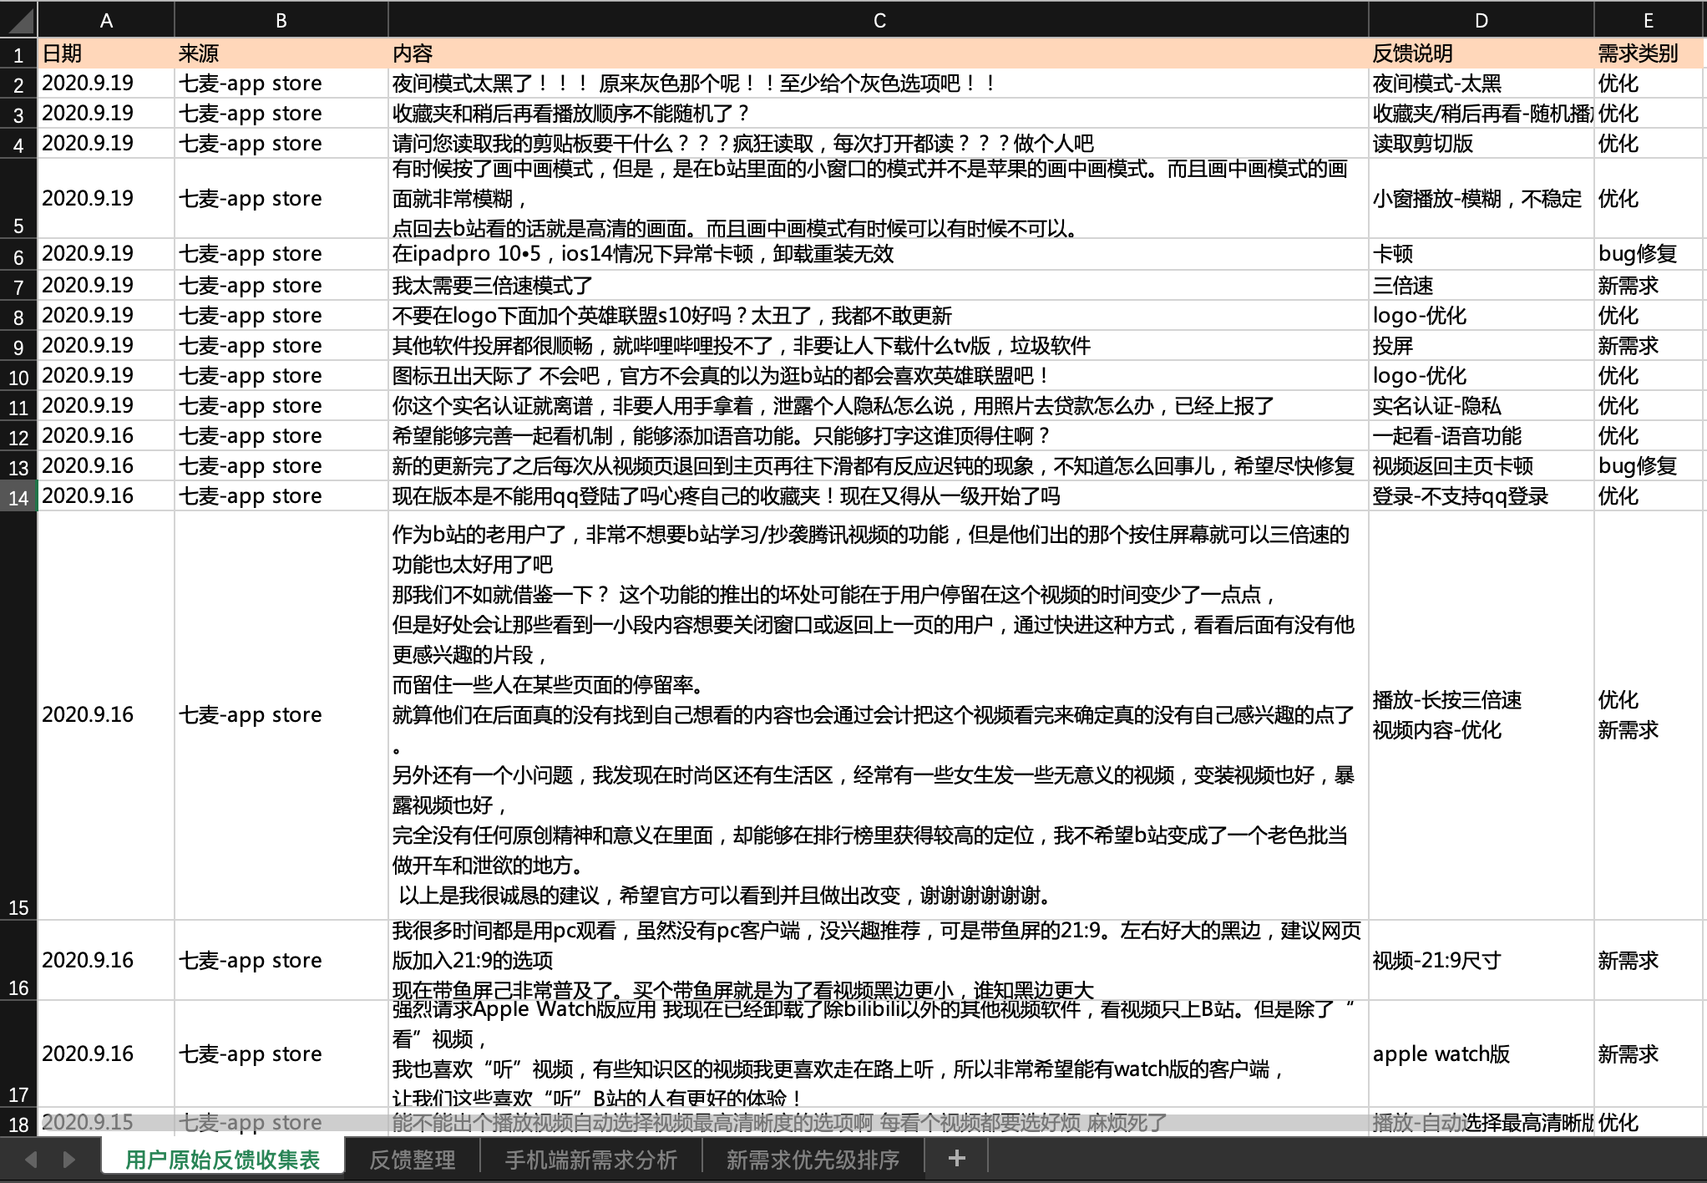Select the 卡顿 feedback cell

pos(1482,254)
